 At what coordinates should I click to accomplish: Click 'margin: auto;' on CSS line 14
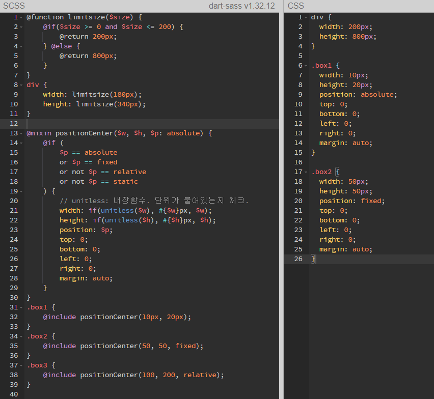[346, 143]
